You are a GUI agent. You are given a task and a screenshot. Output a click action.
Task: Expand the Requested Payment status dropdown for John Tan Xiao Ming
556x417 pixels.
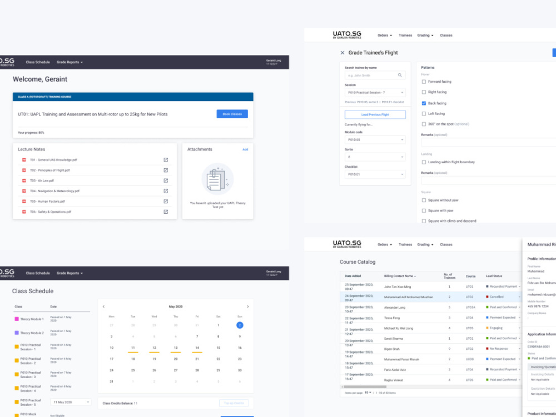[x=519, y=287]
